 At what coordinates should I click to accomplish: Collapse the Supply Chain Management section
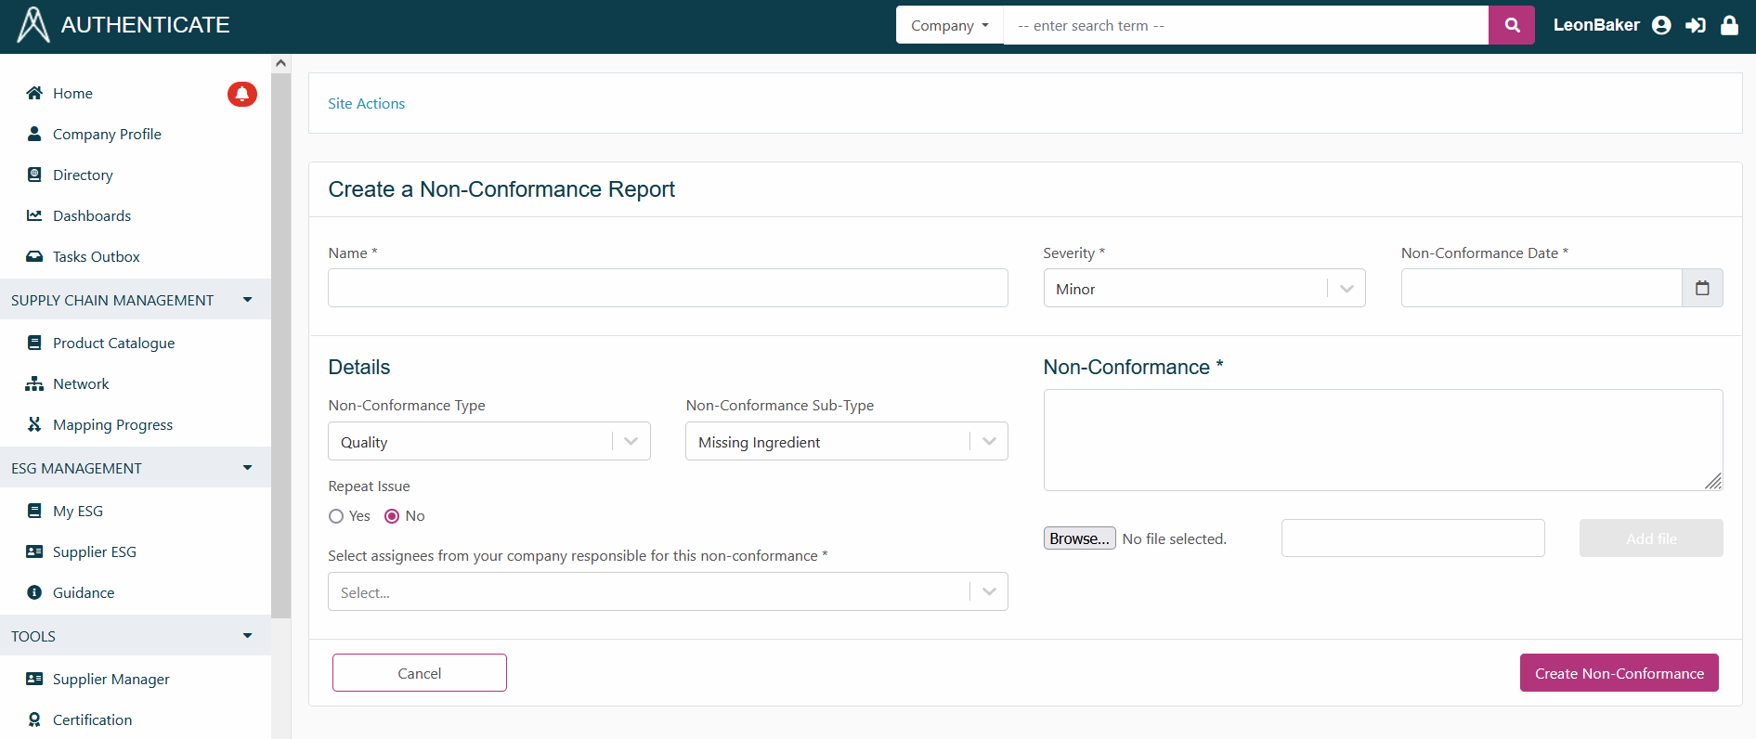pos(247,300)
